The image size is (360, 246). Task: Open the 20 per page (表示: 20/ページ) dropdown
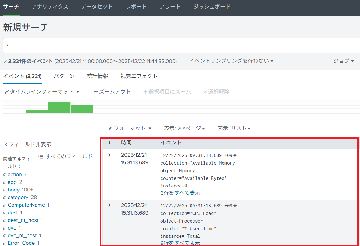[x=184, y=128]
